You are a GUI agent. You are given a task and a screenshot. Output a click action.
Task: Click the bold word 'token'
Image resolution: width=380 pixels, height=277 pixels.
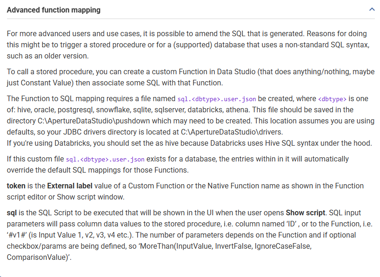click(16, 186)
